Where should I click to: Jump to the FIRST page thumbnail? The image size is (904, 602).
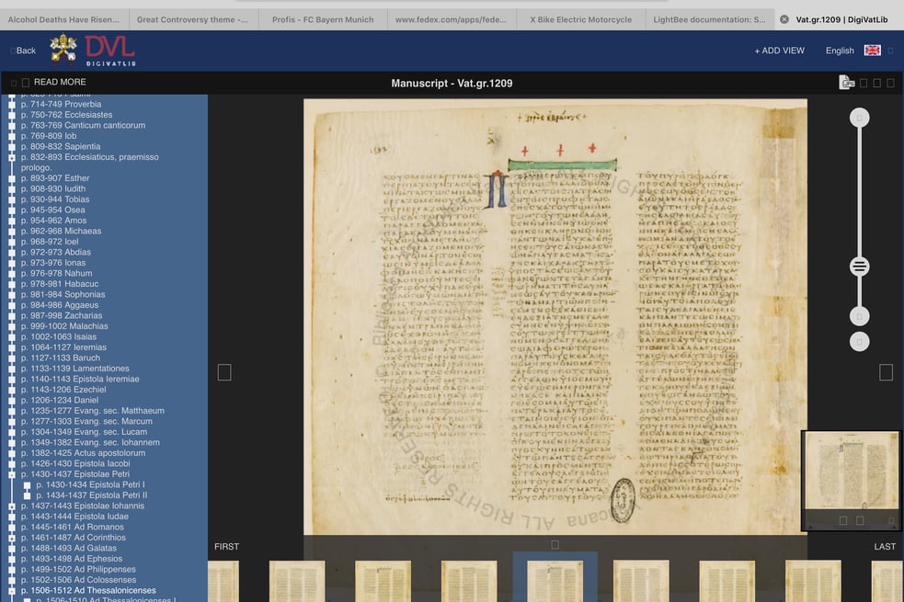226,547
